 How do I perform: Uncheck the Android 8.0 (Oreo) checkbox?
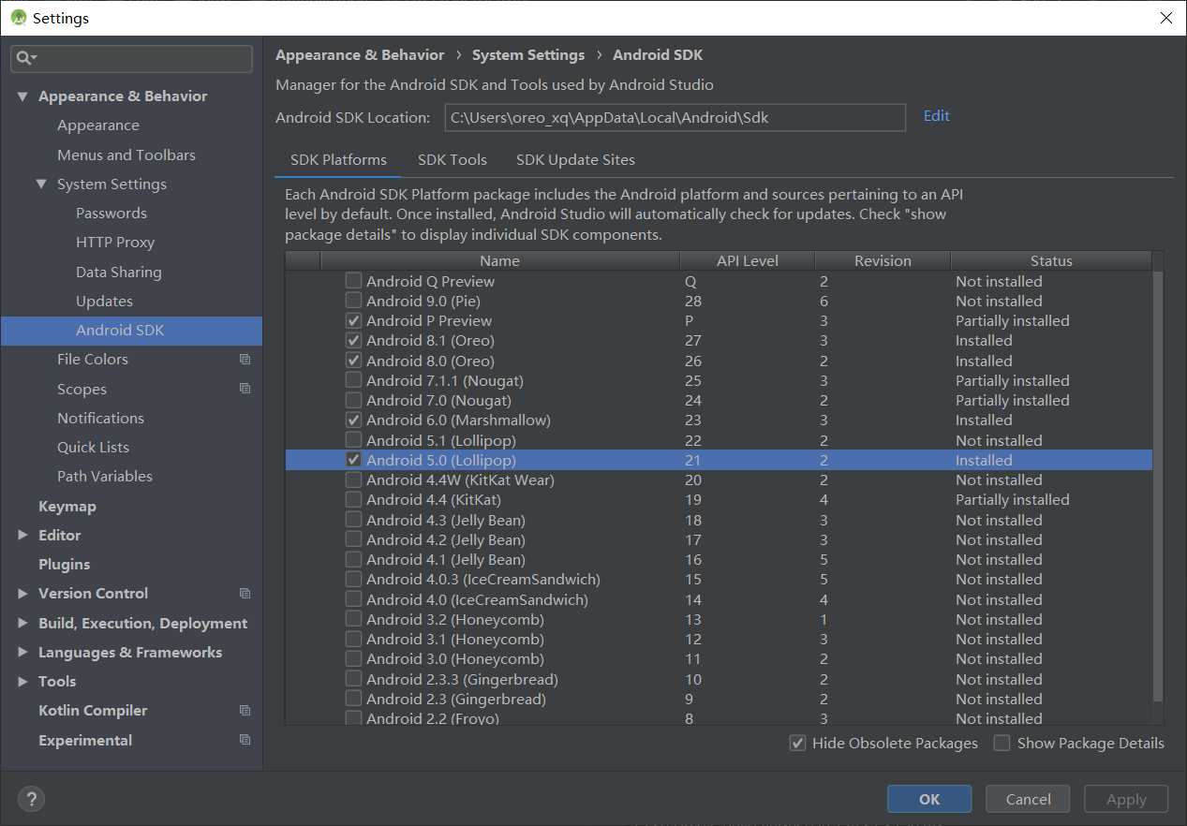point(353,361)
